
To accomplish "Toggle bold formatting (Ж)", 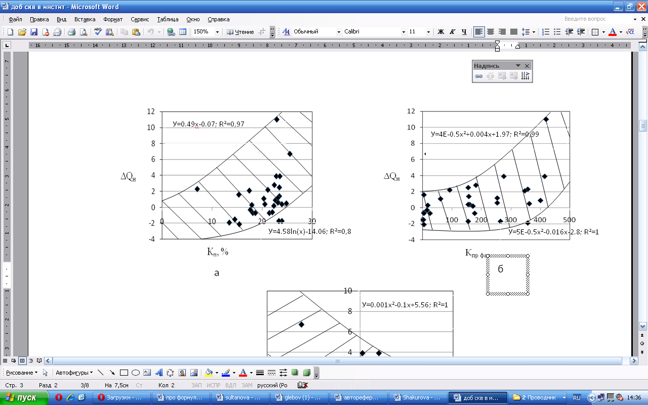I will pos(440,32).
